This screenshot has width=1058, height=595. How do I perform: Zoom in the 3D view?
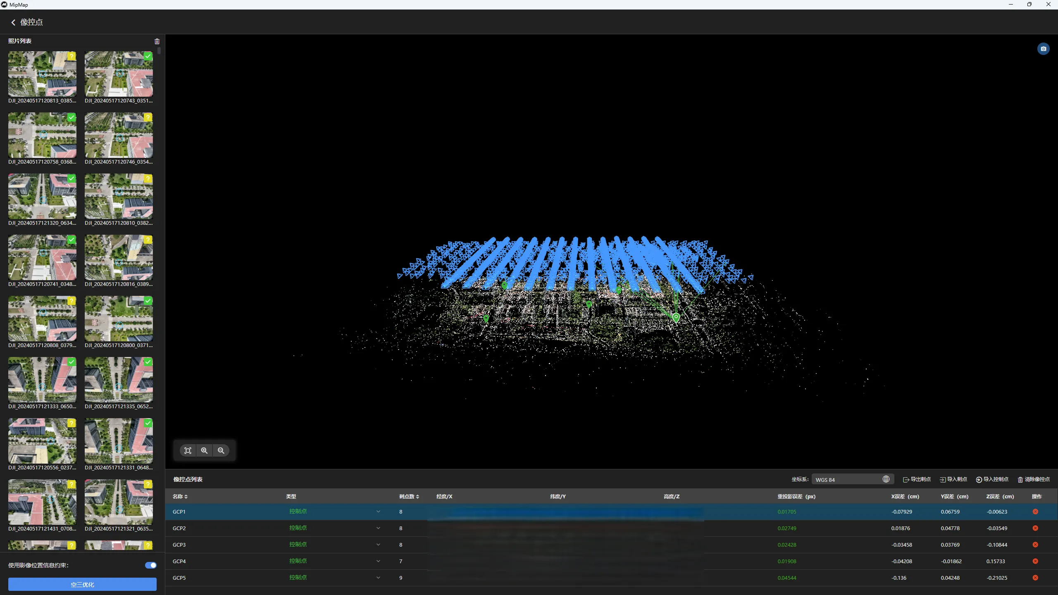click(204, 450)
